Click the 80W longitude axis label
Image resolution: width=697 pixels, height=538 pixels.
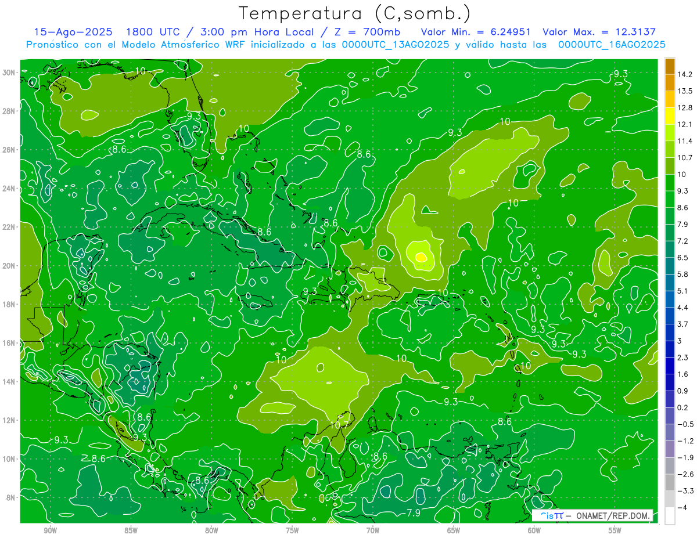point(211,531)
